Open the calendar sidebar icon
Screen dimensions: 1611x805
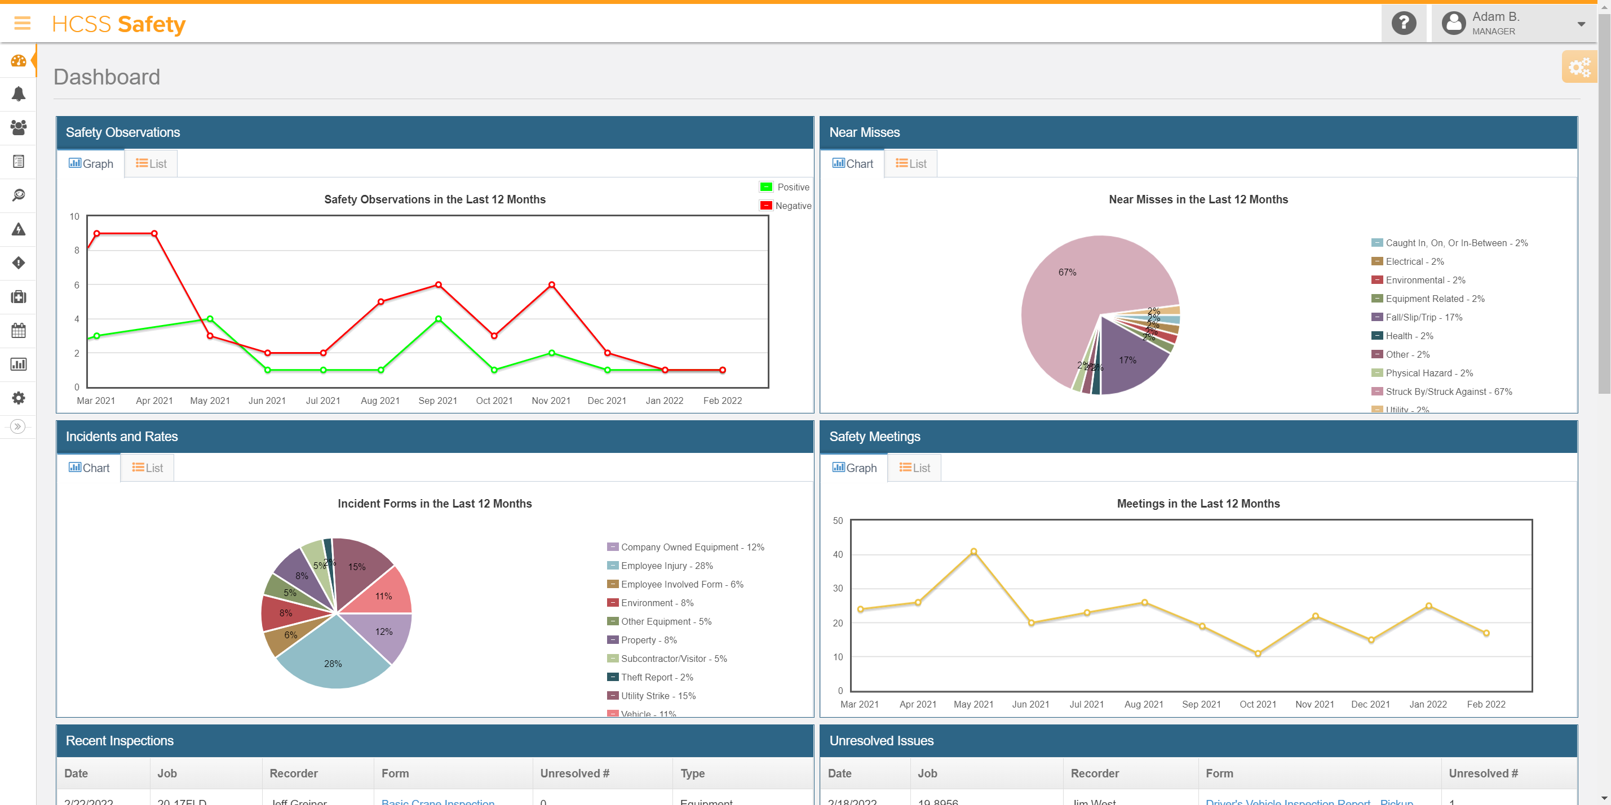tap(19, 331)
